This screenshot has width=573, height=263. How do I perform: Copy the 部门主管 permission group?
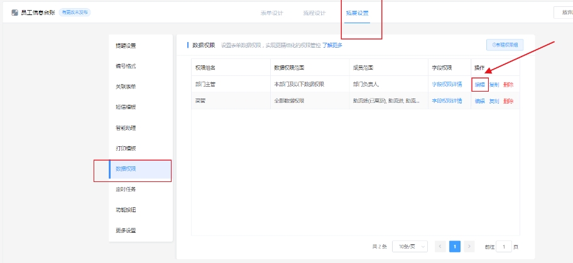click(494, 84)
